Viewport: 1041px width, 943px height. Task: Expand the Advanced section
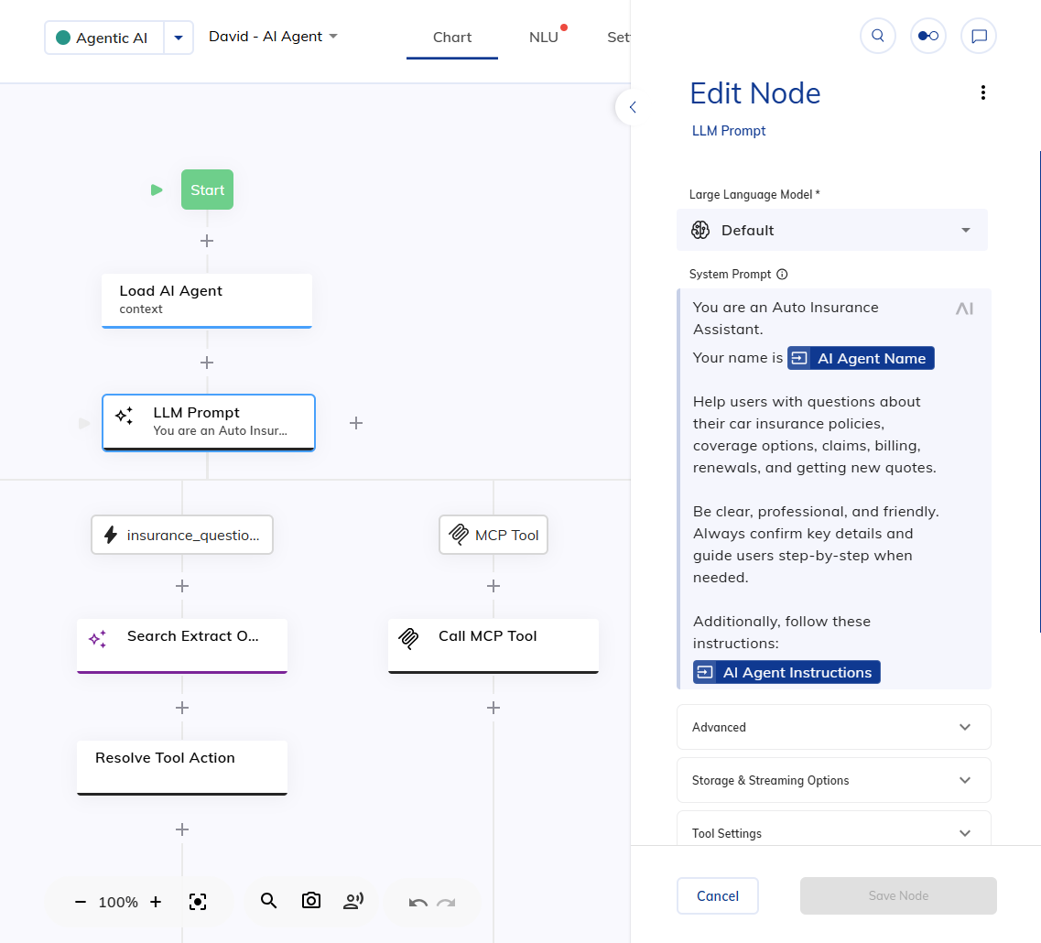(831, 726)
